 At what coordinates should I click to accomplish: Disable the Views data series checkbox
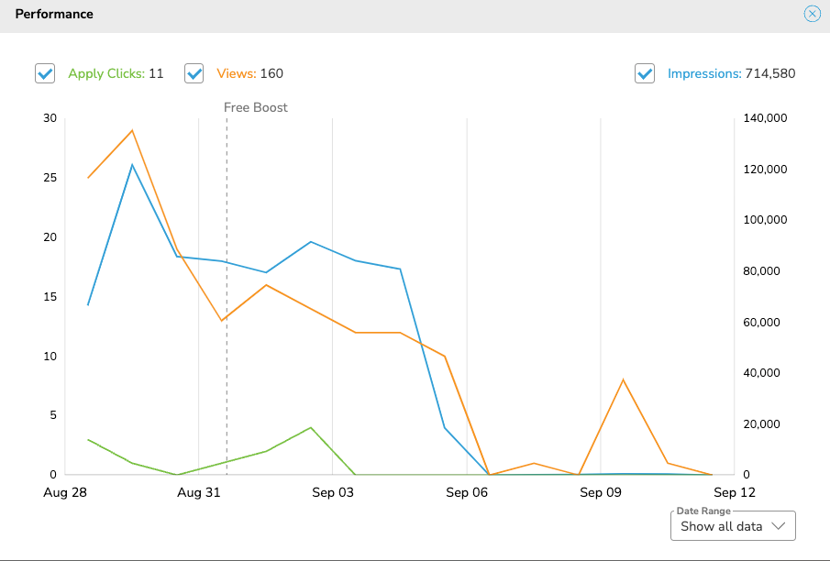(194, 72)
